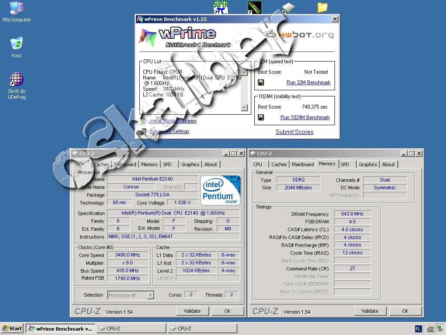
Task: Open the Super Pi desktop shortcut
Action: (x=221, y=7)
